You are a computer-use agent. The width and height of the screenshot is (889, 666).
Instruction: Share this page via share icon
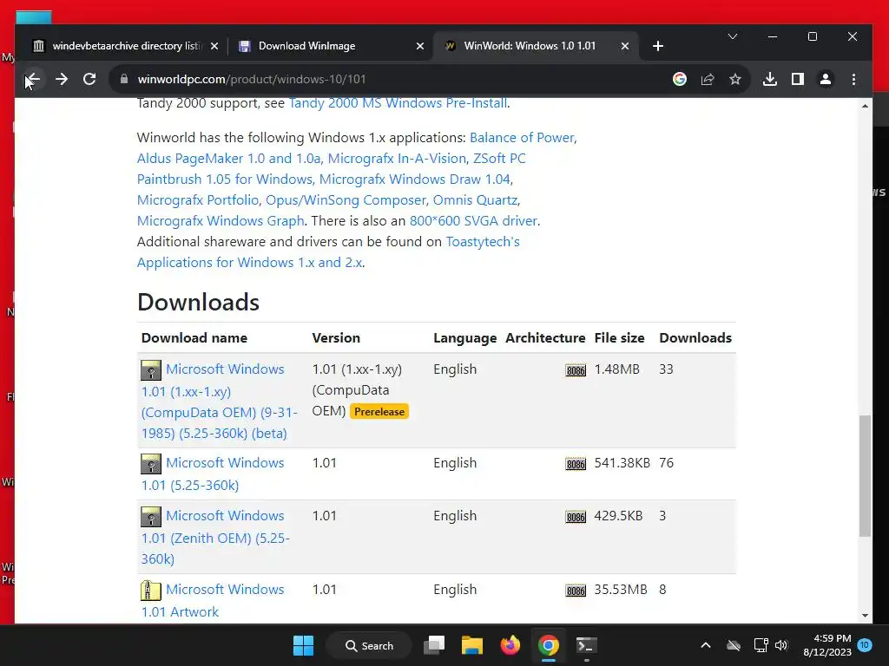707,79
